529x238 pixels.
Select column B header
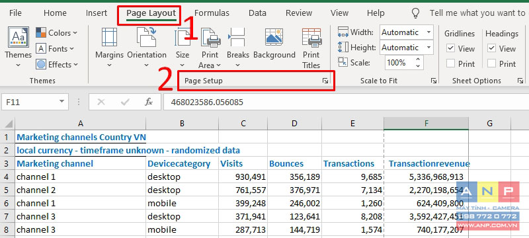(183, 124)
